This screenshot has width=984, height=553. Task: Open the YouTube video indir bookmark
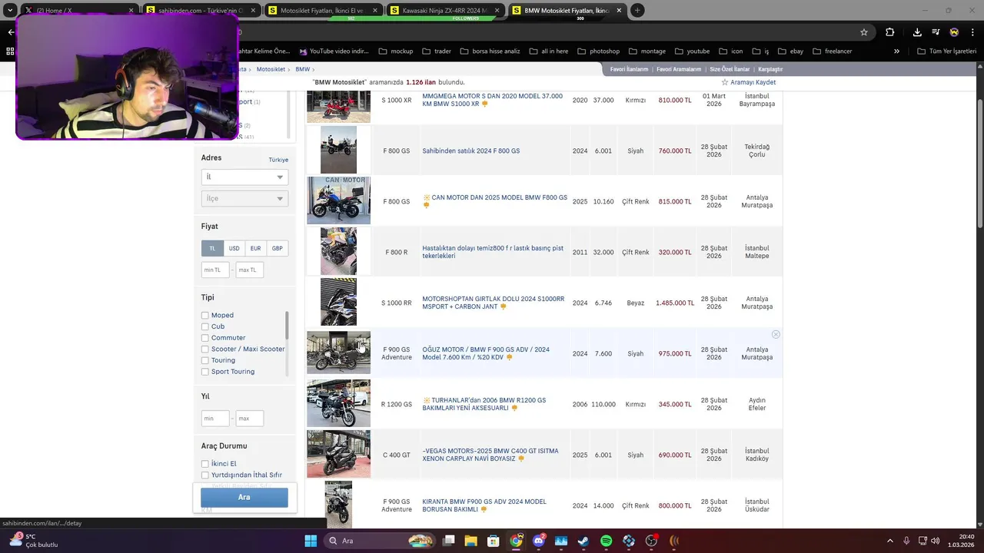(334, 51)
